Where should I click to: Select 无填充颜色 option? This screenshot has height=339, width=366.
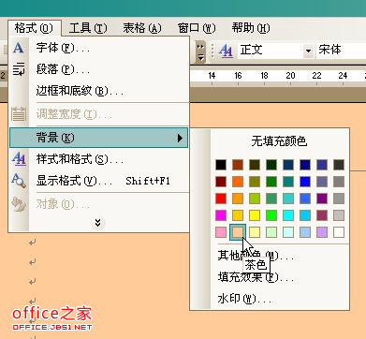pyautogui.click(x=279, y=141)
